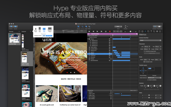Collapse the Group folder in timeline
This screenshot has height=107, width=171.
(x=88, y=39)
